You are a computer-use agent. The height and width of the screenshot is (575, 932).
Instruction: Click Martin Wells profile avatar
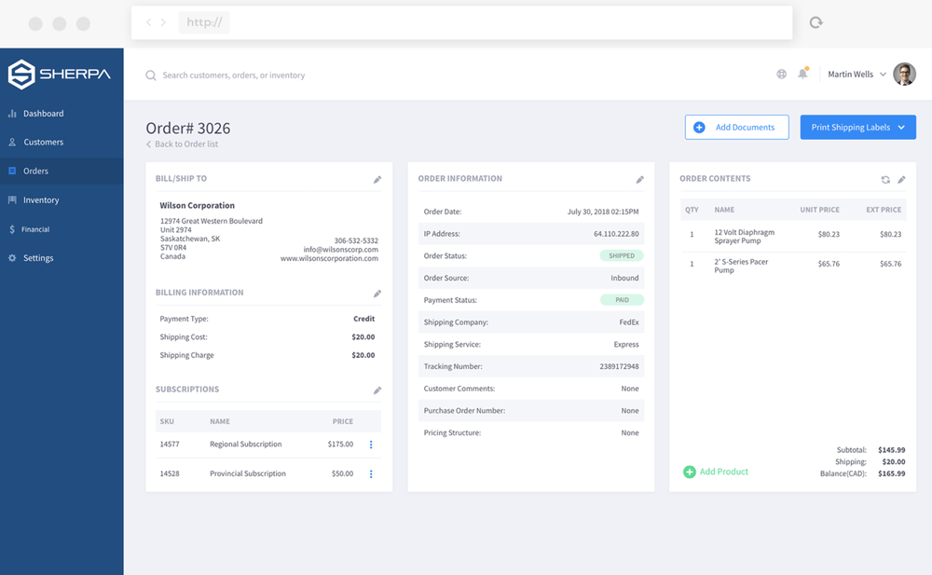click(x=903, y=74)
